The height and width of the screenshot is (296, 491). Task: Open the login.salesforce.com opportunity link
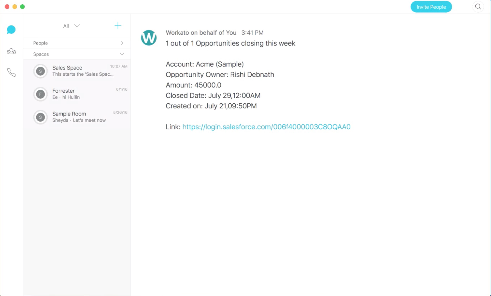click(266, 127)
